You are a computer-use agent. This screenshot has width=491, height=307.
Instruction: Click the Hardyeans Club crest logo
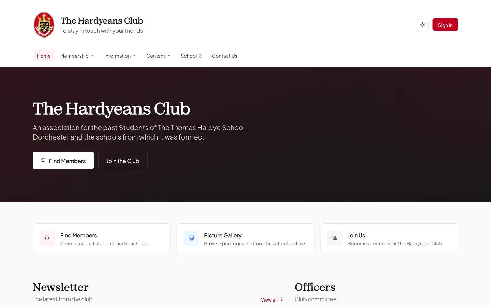point(44,25)
